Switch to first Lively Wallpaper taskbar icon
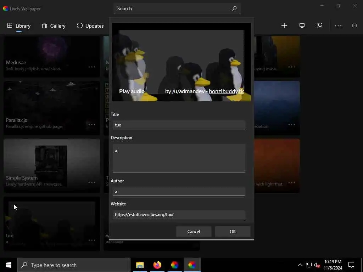This screenshot has width=363, height=272. [174, 265]
